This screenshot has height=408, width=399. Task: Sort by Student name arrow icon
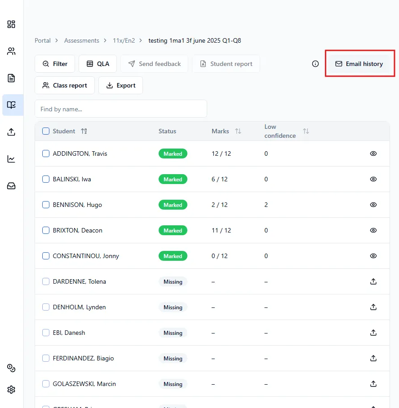[84, 131]
